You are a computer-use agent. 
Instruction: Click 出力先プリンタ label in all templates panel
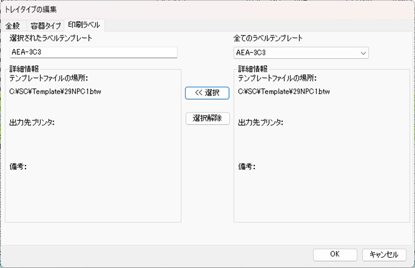pyautogui.click(x=260, y=123)
